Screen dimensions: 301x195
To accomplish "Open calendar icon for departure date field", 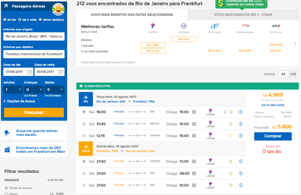I will 28,72.
